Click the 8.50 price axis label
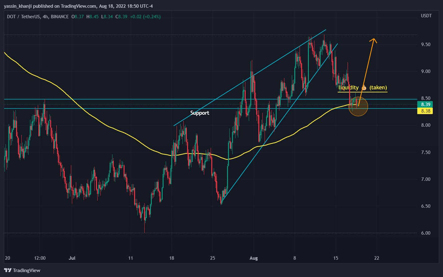Image resolution: width=443 pixels, height=277 pixels. pyautogui.click(x=426, y=98)
